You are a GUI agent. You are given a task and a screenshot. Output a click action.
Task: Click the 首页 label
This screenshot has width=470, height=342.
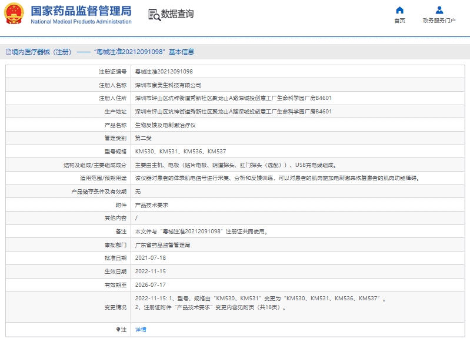(x=399, y=21)
